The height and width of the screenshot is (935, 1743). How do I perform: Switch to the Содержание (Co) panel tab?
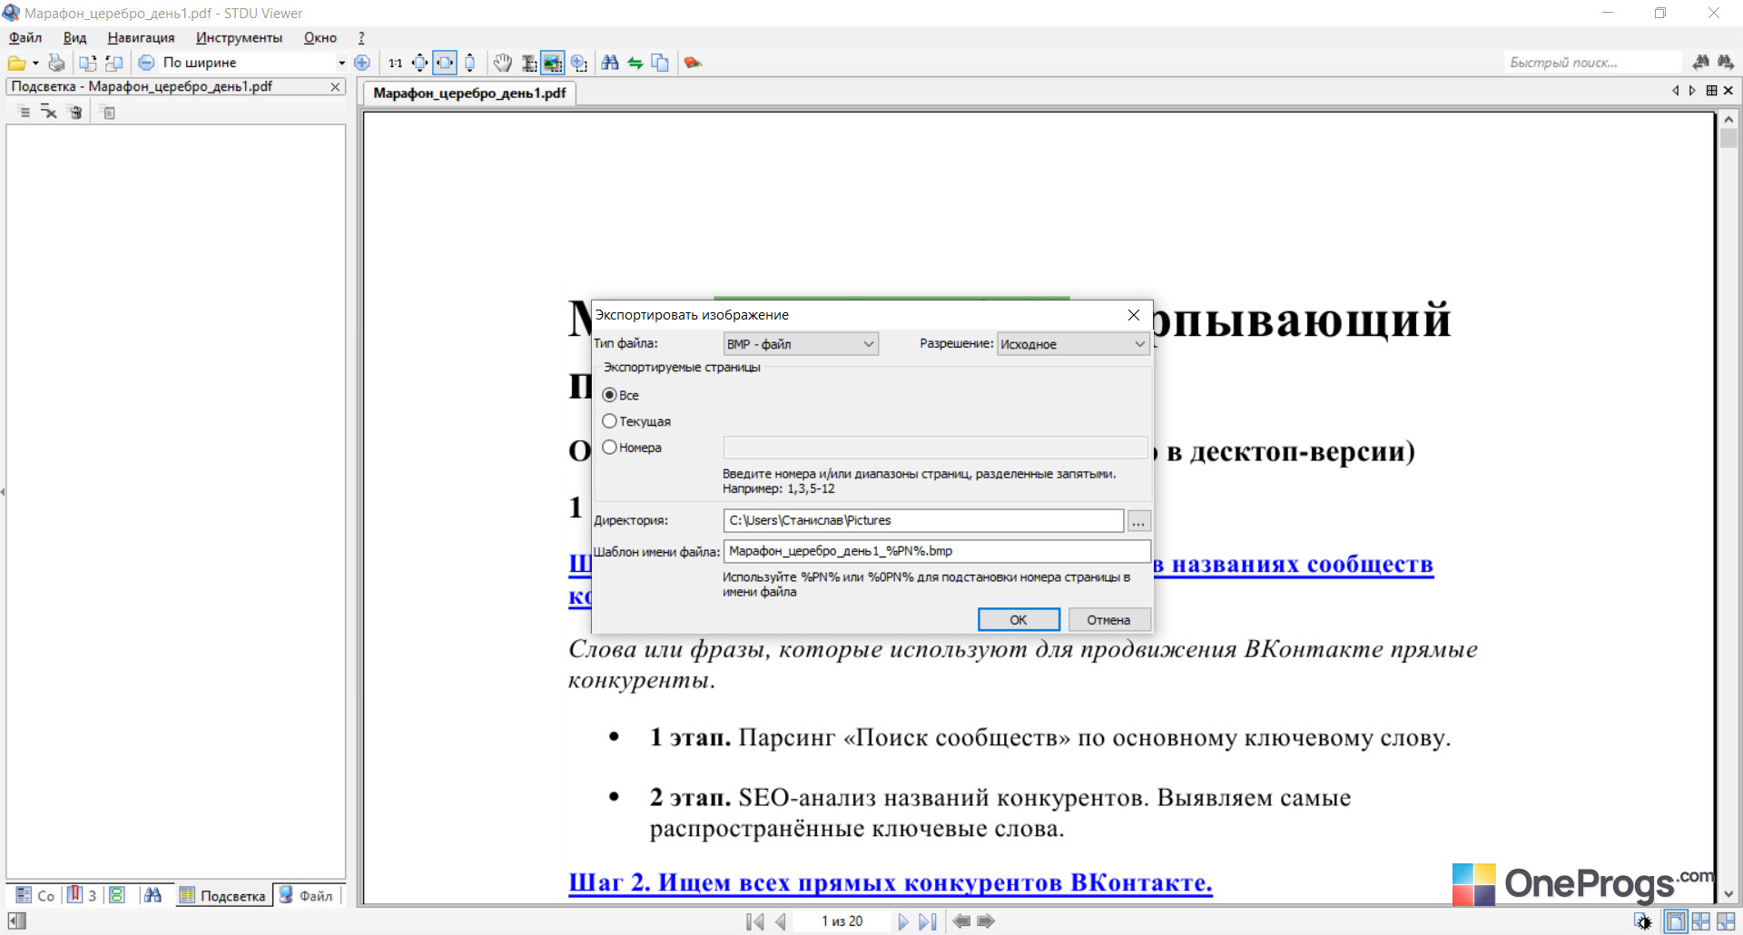35,896
